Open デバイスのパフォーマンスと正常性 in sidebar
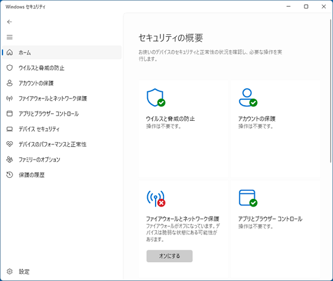333x281 pixels. pos(62,144)
